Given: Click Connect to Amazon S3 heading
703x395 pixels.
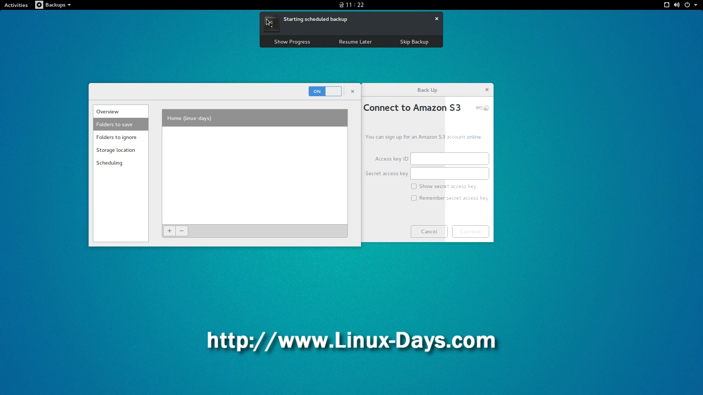Looking at the screenshot, I should [412, 108].
